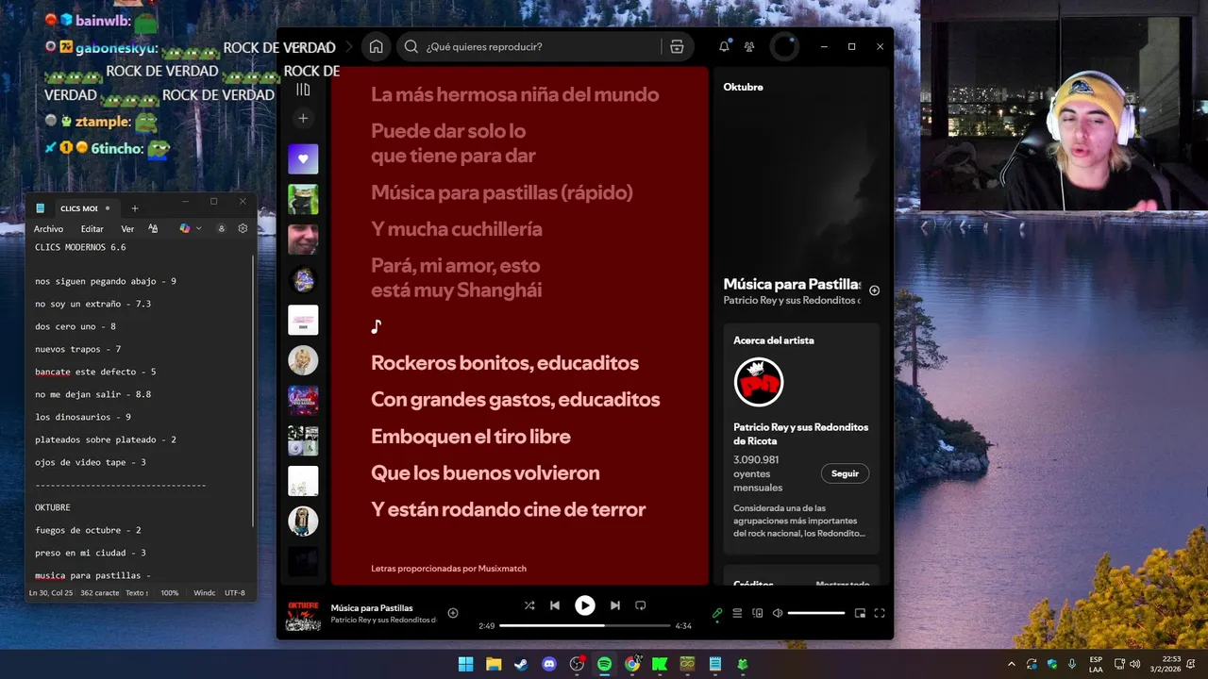1208x679 pixels.
Task: Open Google Chrome from taskbar
Action: pos(632,664)
